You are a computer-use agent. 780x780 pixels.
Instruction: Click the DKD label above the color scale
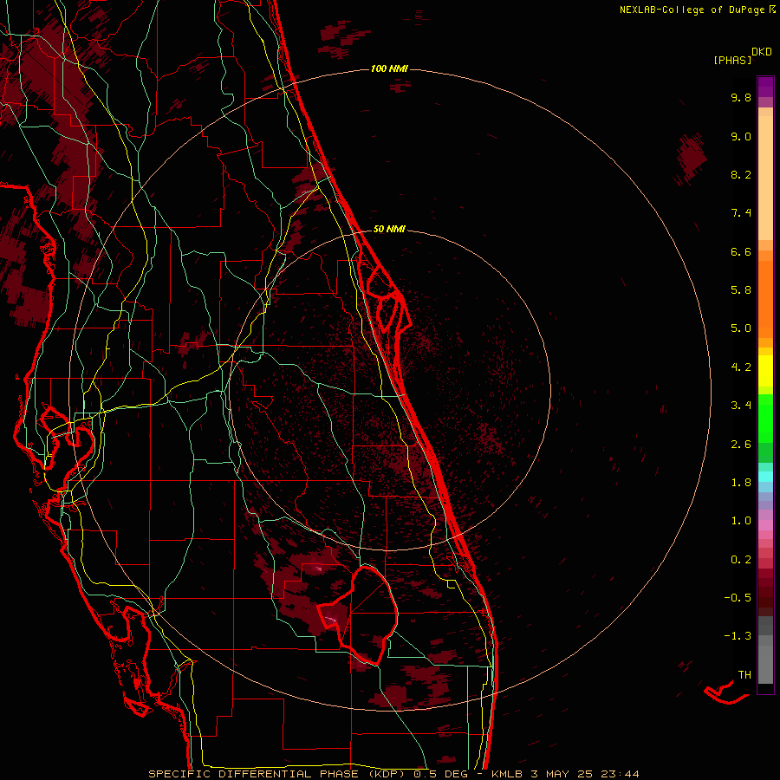(762, 52)
